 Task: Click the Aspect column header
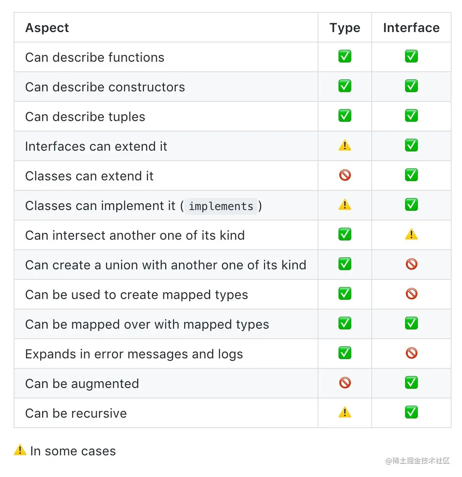(47, 28)
